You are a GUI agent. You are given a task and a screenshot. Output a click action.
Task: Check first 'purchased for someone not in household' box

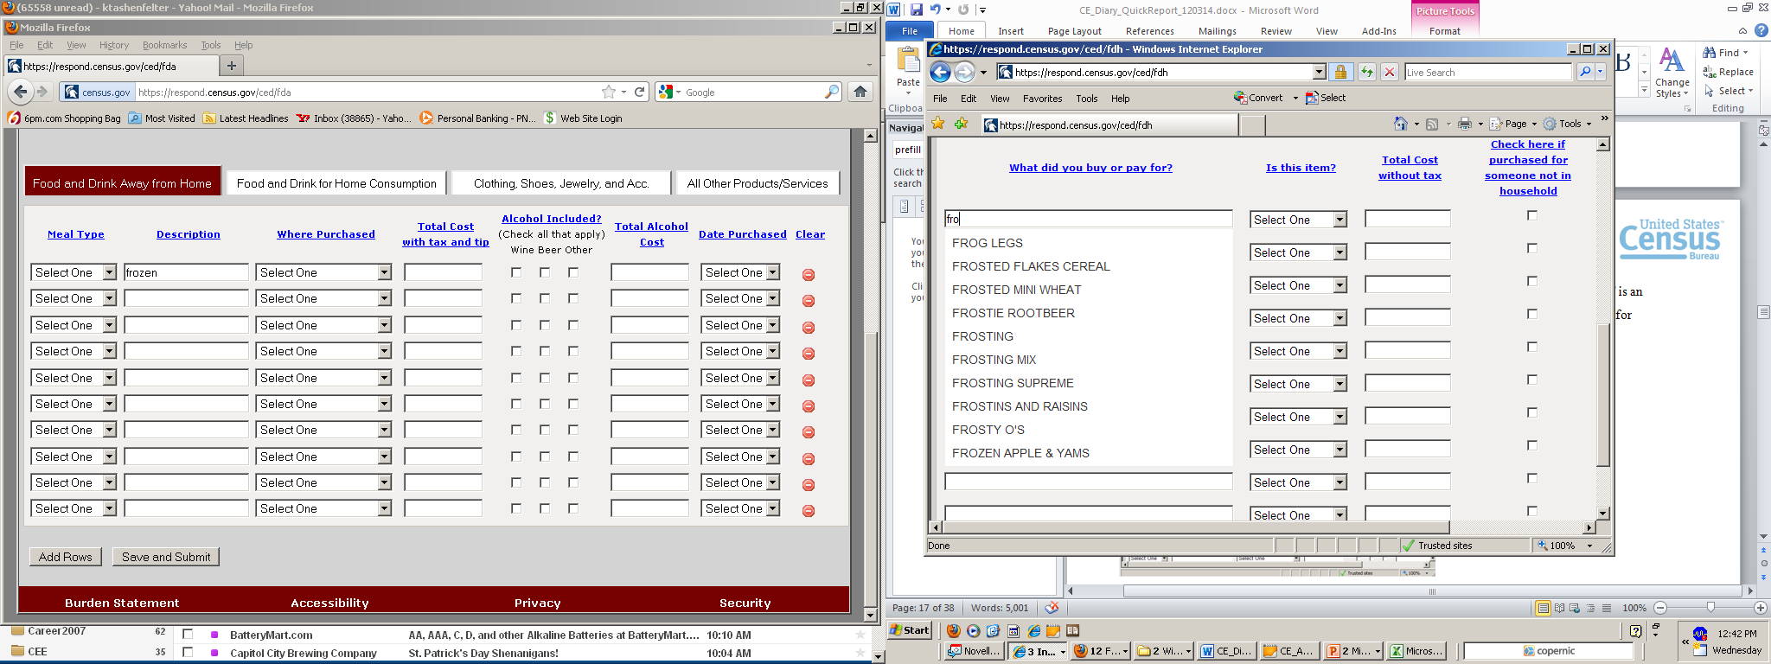click(1531, 216)
